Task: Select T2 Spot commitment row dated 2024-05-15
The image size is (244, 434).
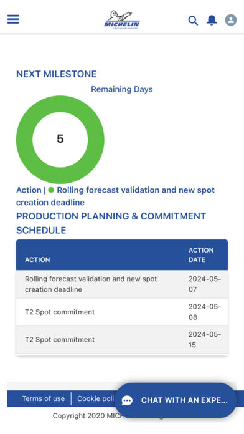Action: pos(122,340)
